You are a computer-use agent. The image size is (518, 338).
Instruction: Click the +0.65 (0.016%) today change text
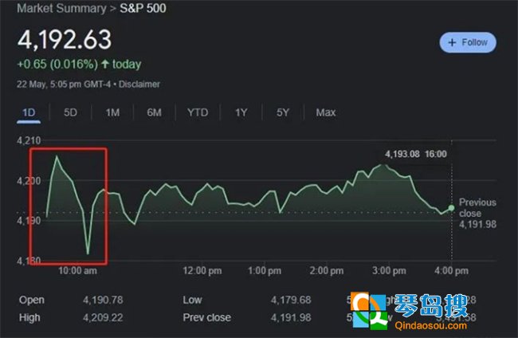(79, 64)
